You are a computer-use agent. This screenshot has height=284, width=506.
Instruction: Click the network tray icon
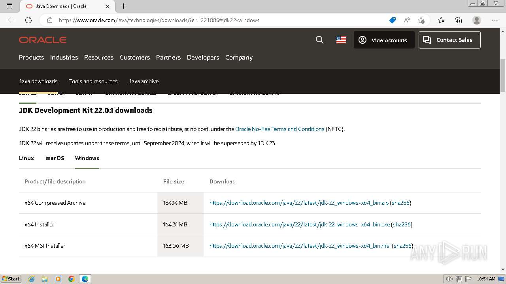pos(459,279)
